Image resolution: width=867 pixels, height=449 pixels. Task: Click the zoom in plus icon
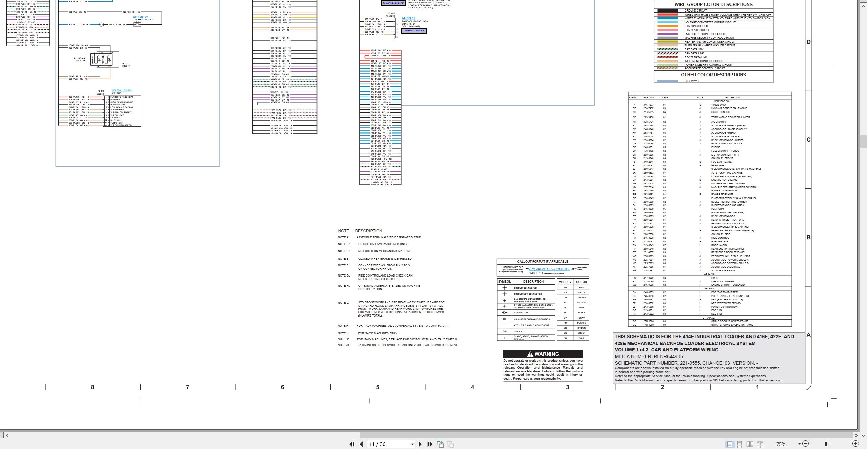click(x=855, y=444)
